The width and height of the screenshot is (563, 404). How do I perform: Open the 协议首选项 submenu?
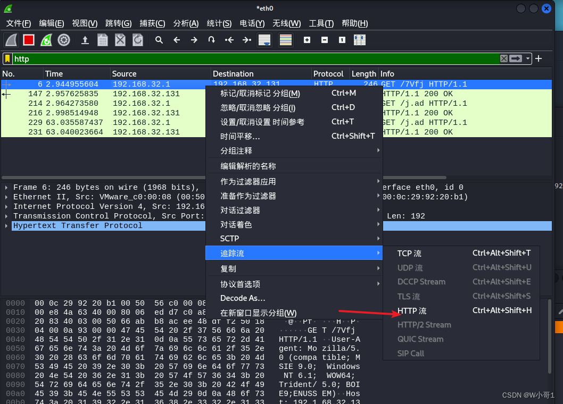tap(294, 284)
